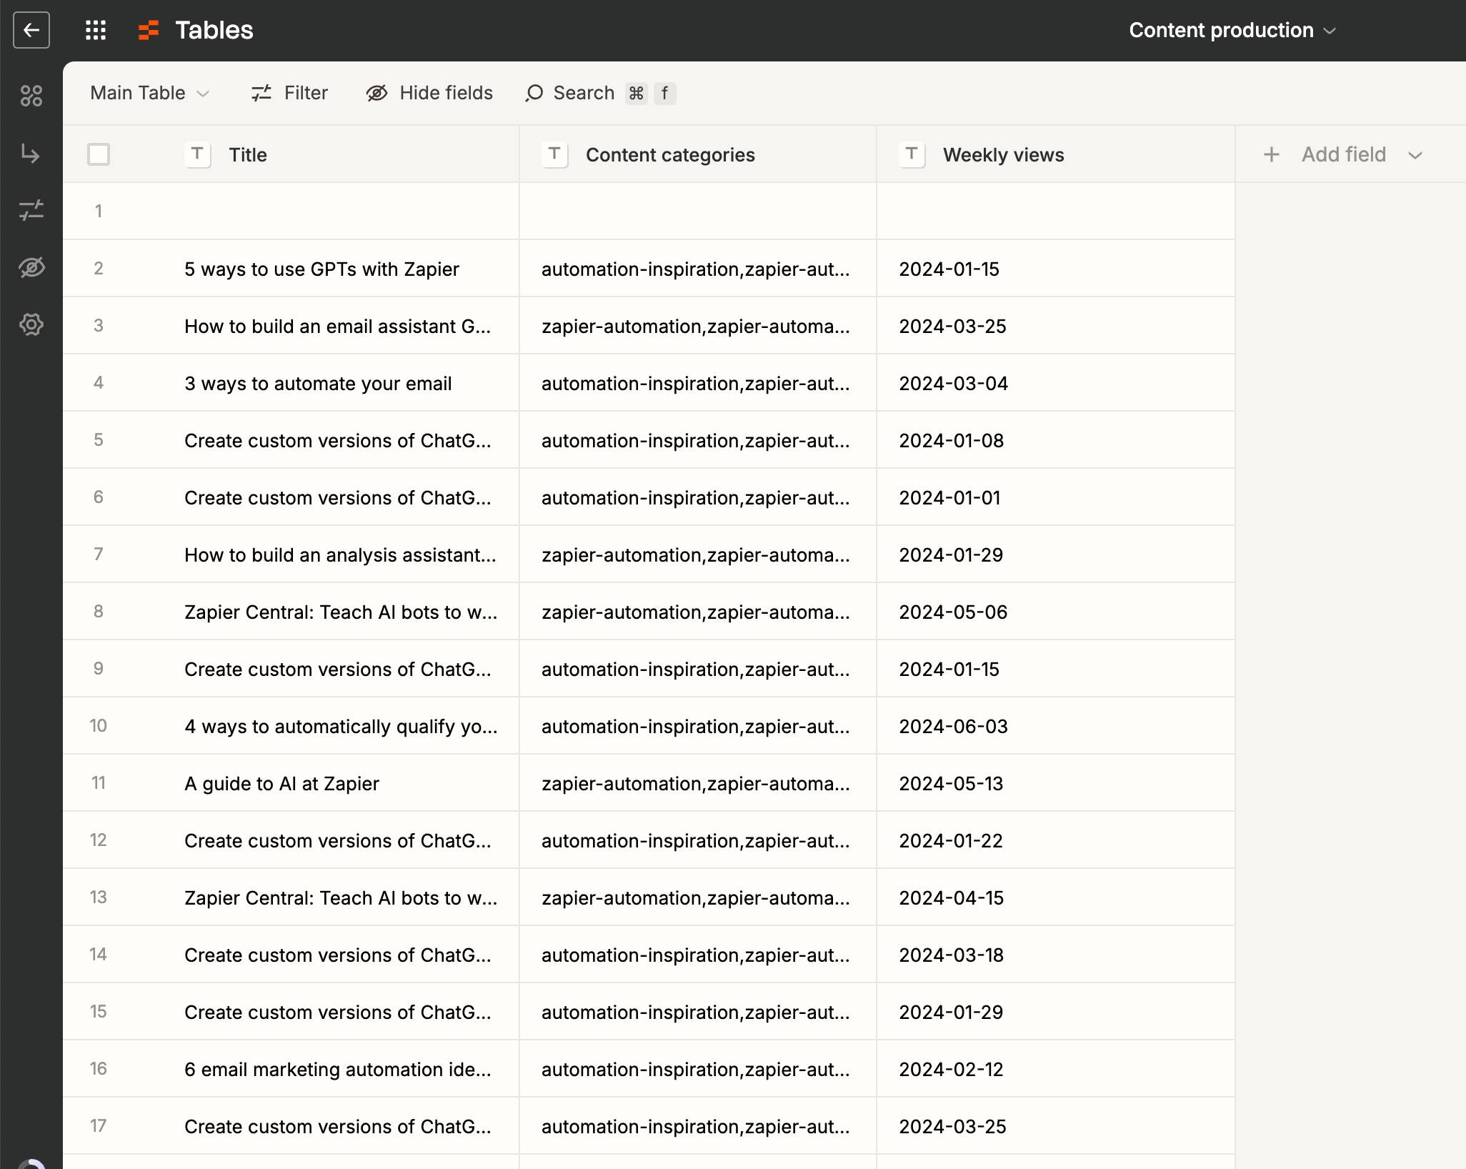Image resolution: width=1466 pixels, height=1169 pixels.
Task: Click row number 1
Action: point(99,211)
